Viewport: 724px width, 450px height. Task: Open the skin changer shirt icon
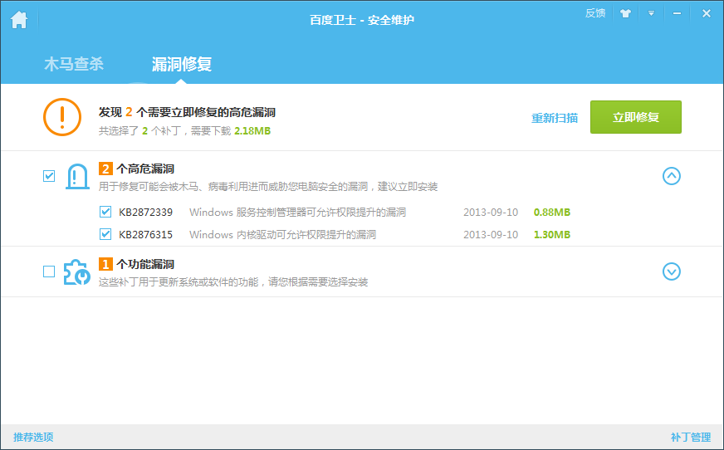[625, 13]
